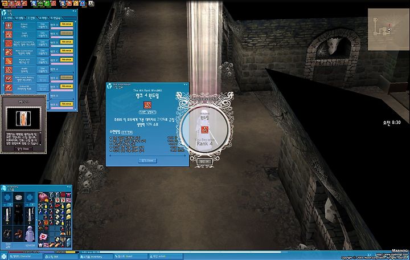Screen dimensions: 410x260
Task: Select the Melee Counterattack skill icon
Action: [9, 52]
